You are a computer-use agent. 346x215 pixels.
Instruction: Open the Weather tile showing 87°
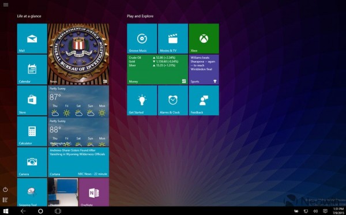78,101
